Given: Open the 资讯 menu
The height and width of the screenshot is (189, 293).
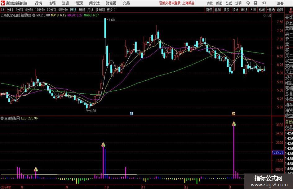Looking at the screenshot, I should (66, 3).
